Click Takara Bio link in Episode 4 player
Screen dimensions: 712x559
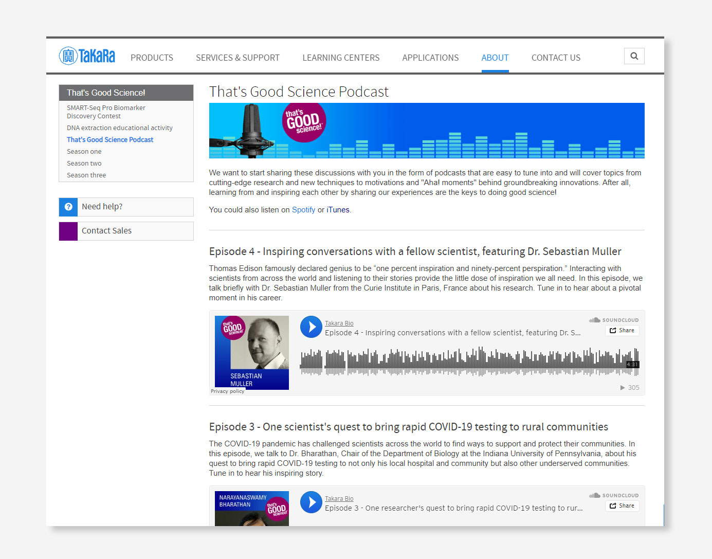(339, 323)
